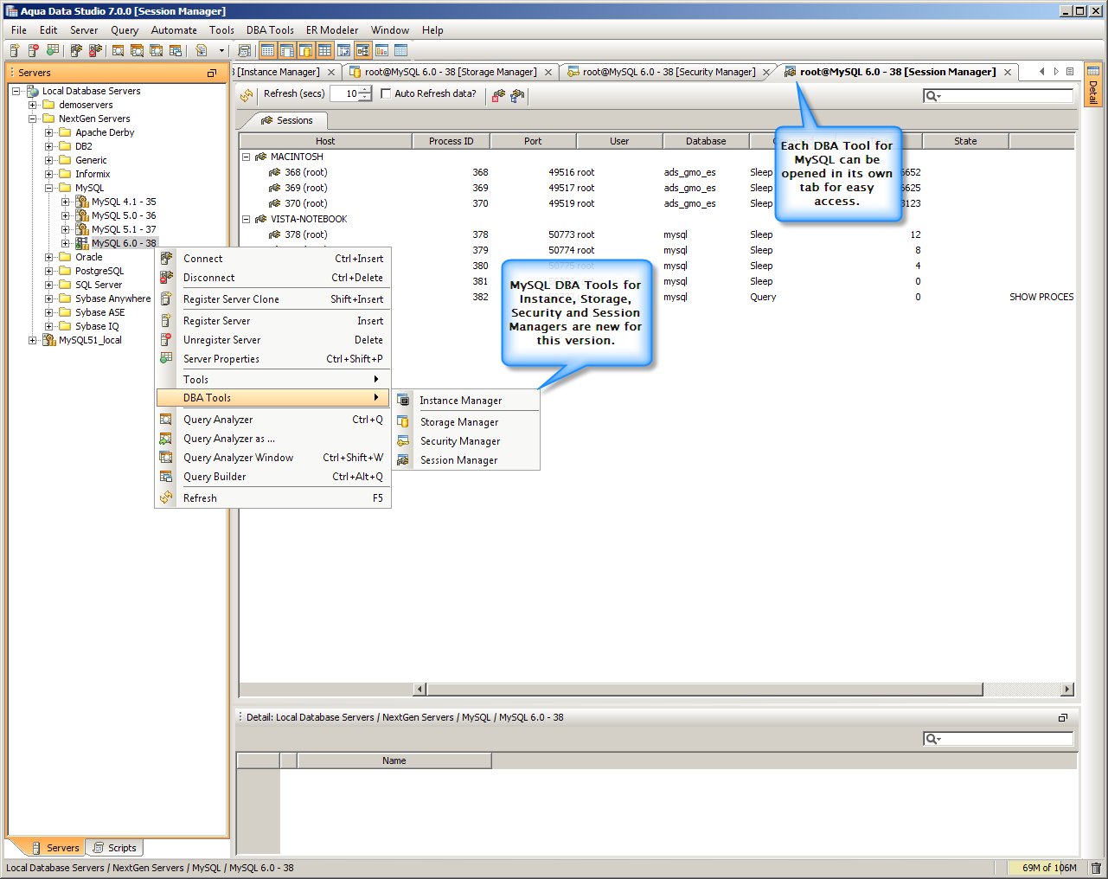This screenshot has height=879, width=1108.
Task: Sort by the Process ID column header
Action: click(451, 141)
